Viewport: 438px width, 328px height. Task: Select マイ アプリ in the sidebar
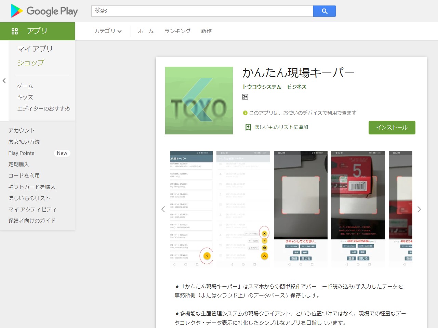35,49
